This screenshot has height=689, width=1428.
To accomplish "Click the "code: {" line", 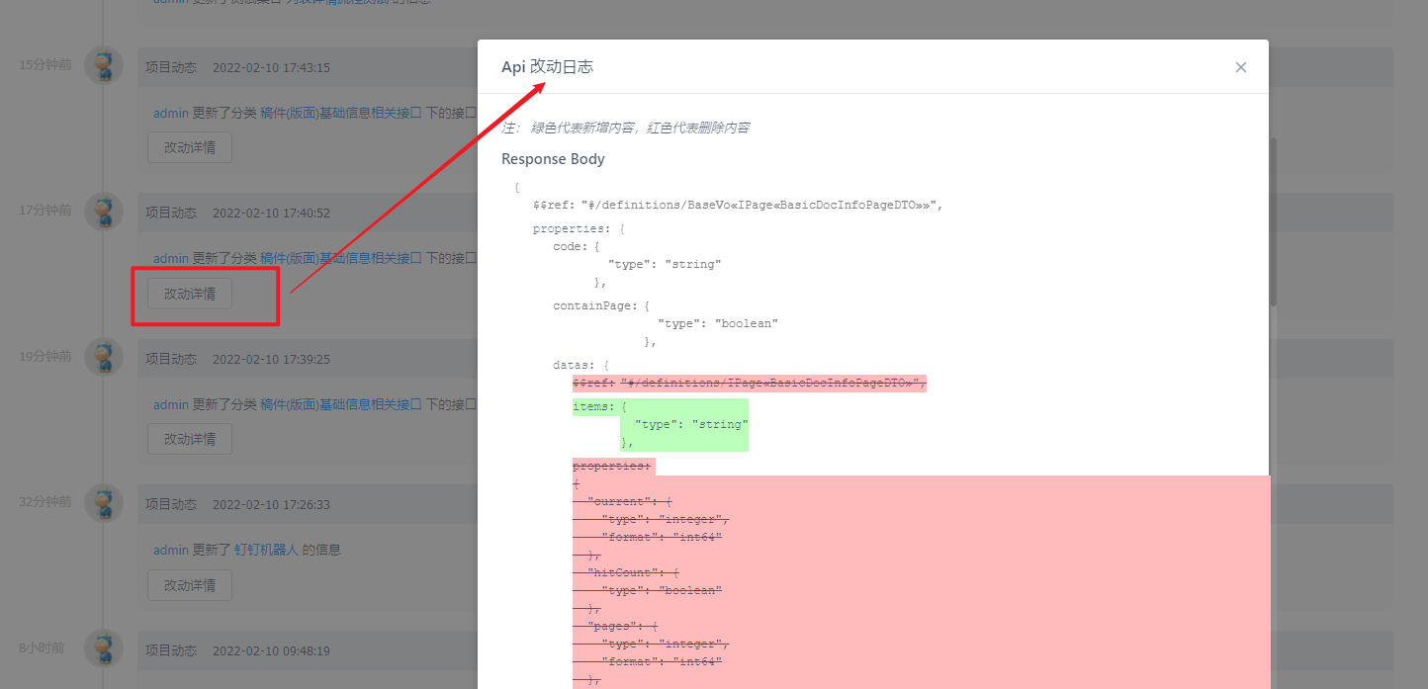I will click(577, 247).
